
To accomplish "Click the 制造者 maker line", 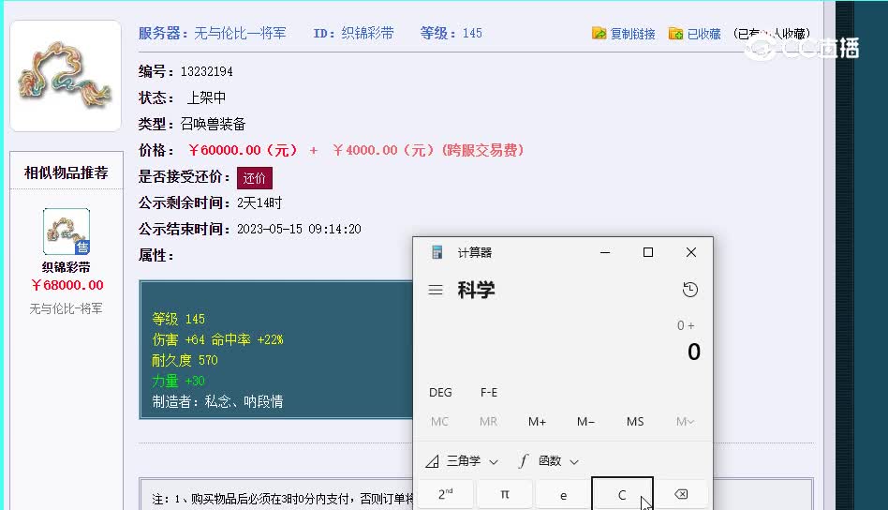I will [x=217, y=402].
